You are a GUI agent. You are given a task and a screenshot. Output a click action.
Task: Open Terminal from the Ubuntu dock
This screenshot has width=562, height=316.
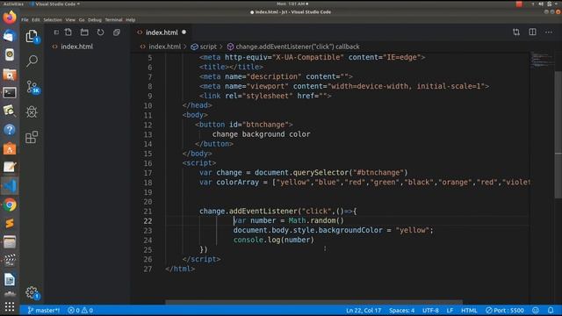pyautogui.click(x=10, y=93)
